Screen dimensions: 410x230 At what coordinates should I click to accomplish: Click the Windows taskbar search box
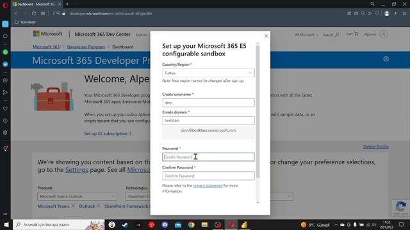tap(58, 224)
